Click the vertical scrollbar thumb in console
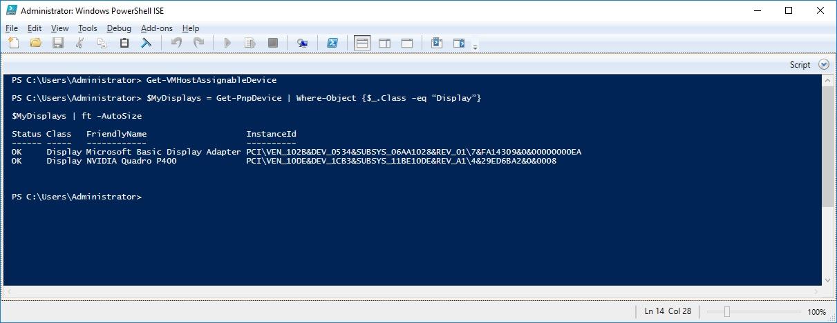Screen dimensions: 837x323 pos(827,146)
